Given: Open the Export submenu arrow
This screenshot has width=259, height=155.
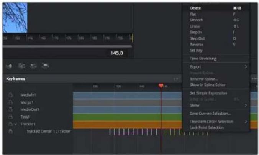Looking at the screenshot, I should click(x=246, y=67).
